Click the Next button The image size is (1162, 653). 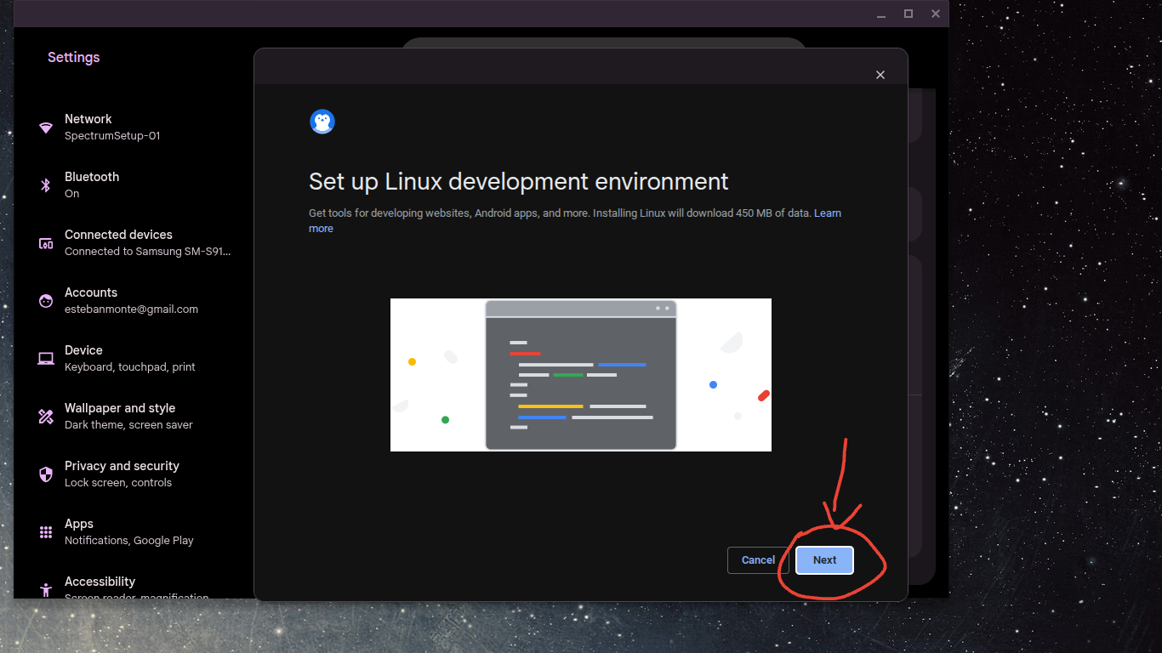[824, 560]
